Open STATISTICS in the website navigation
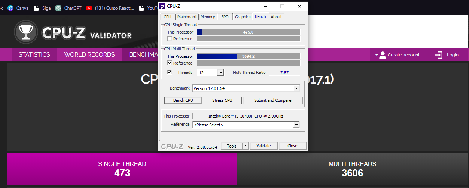This screenshot has height=188, width=469. [x=34, y=55]
